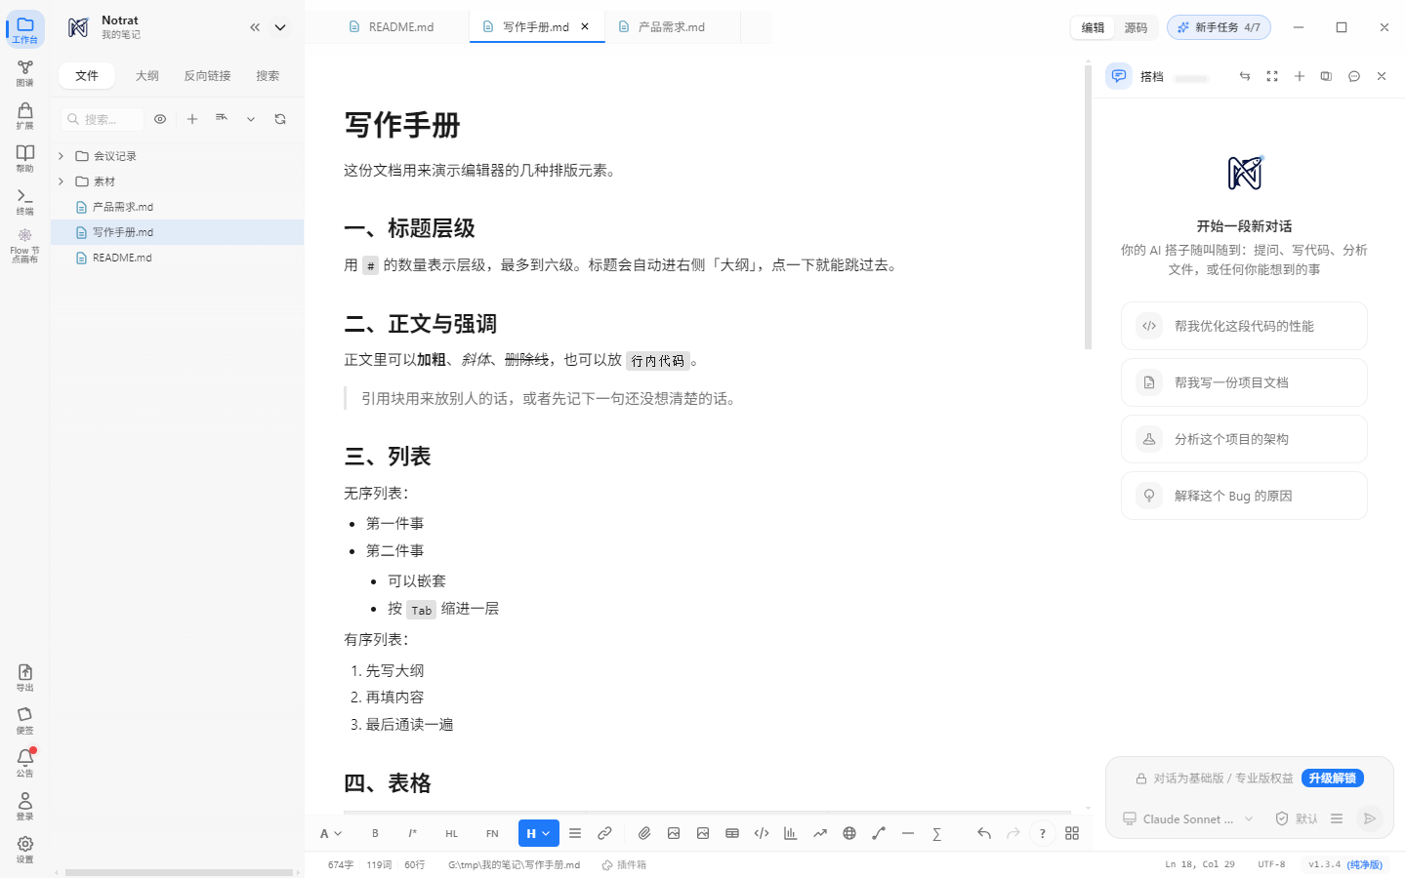Toggle bold formatting with the B button
The height and width of the screenshot is (878, 1406).
(375, 833)
